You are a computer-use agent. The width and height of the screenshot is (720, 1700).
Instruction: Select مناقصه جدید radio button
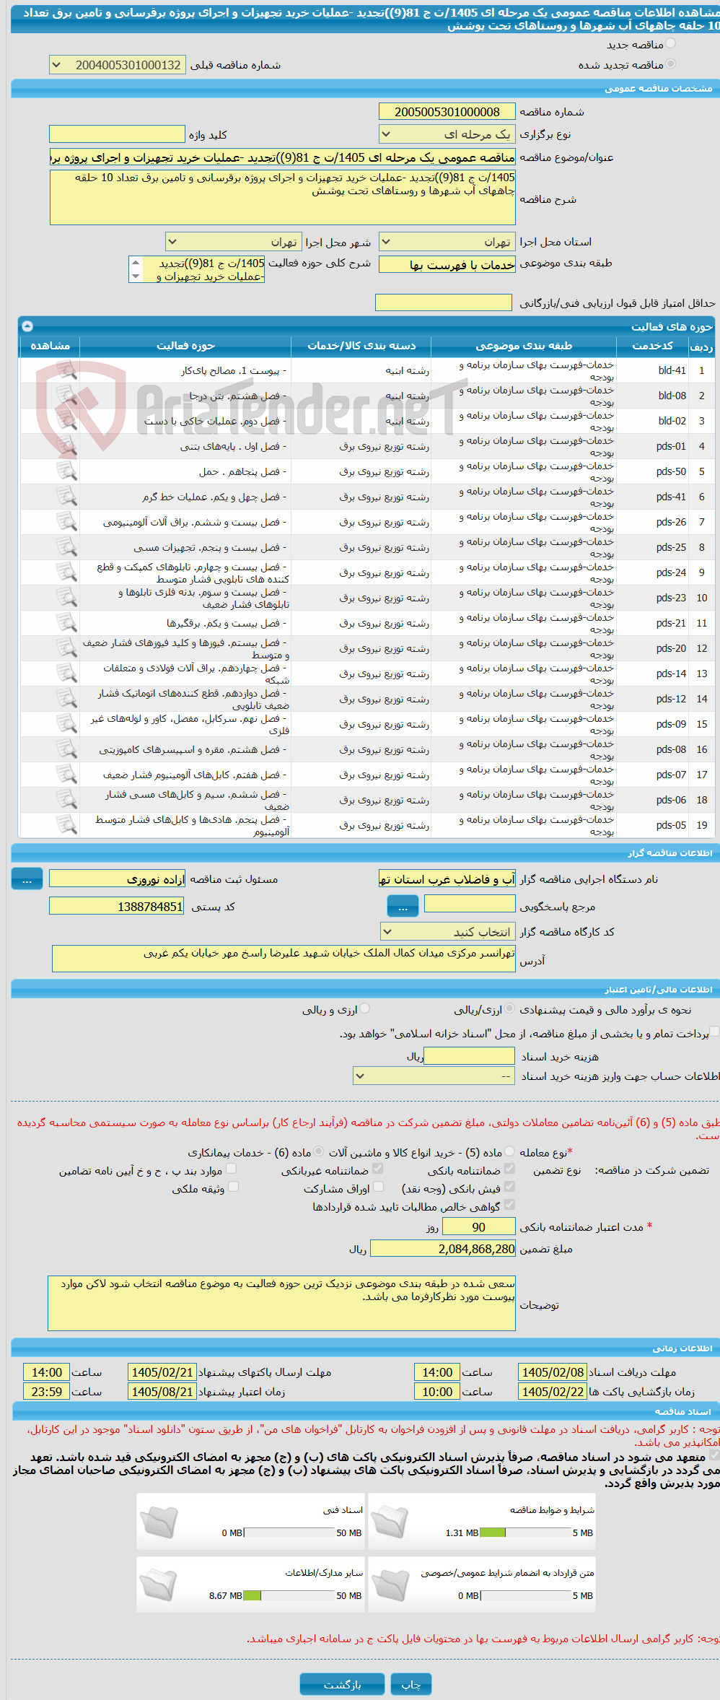click(671, 44)
